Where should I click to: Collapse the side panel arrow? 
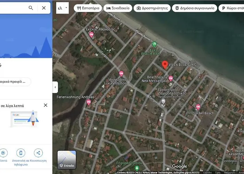pyautogui.click(x=55, y=87)
